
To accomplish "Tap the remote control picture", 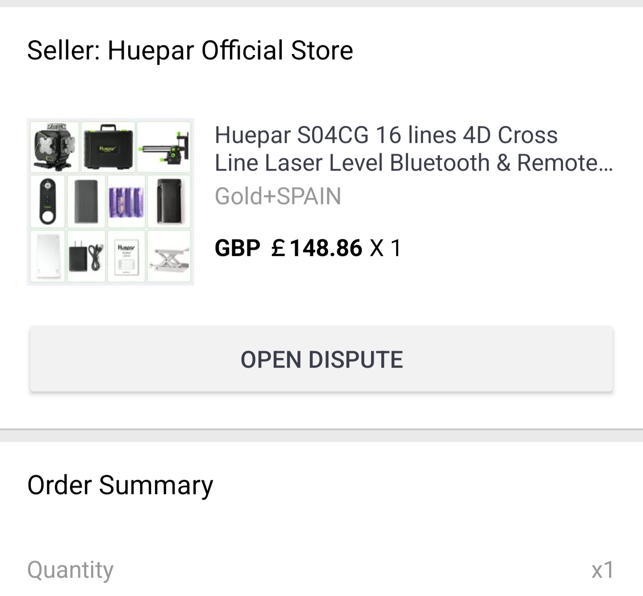I will click(x=48, y=201).
